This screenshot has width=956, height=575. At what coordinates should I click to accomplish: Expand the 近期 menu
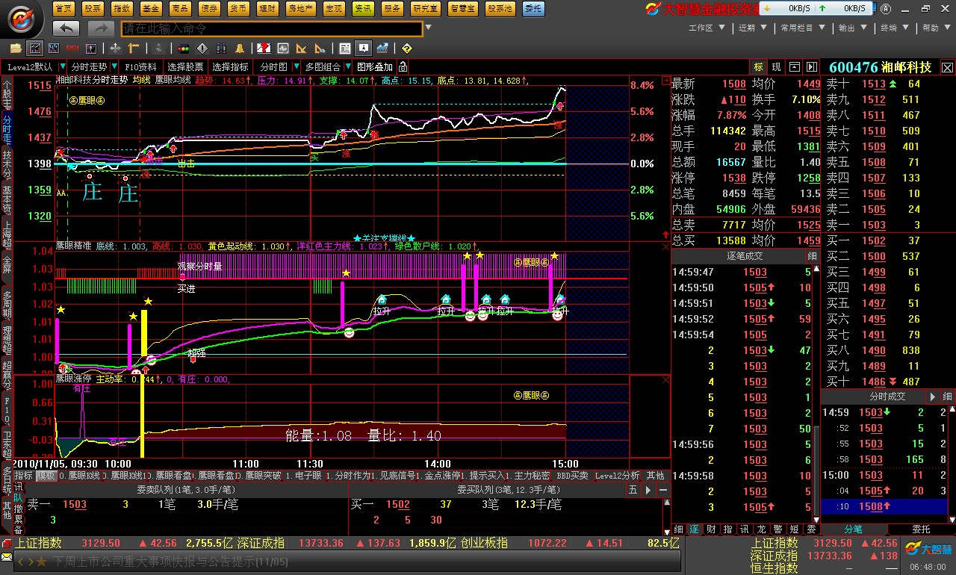pos(752,28)
